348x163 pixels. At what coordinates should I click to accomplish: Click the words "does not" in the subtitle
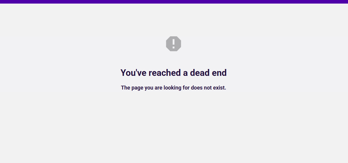click(201, 88)
